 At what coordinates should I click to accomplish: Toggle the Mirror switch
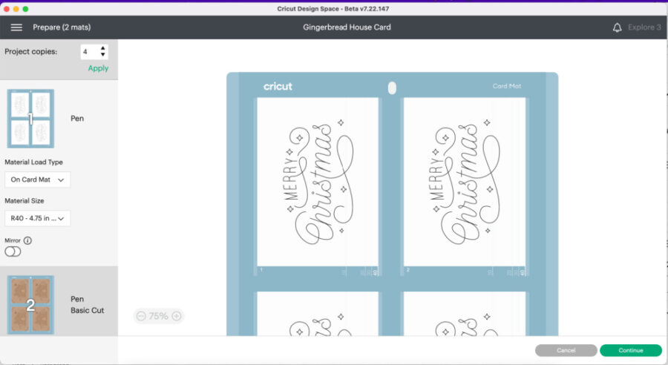[x=13, y=252]
